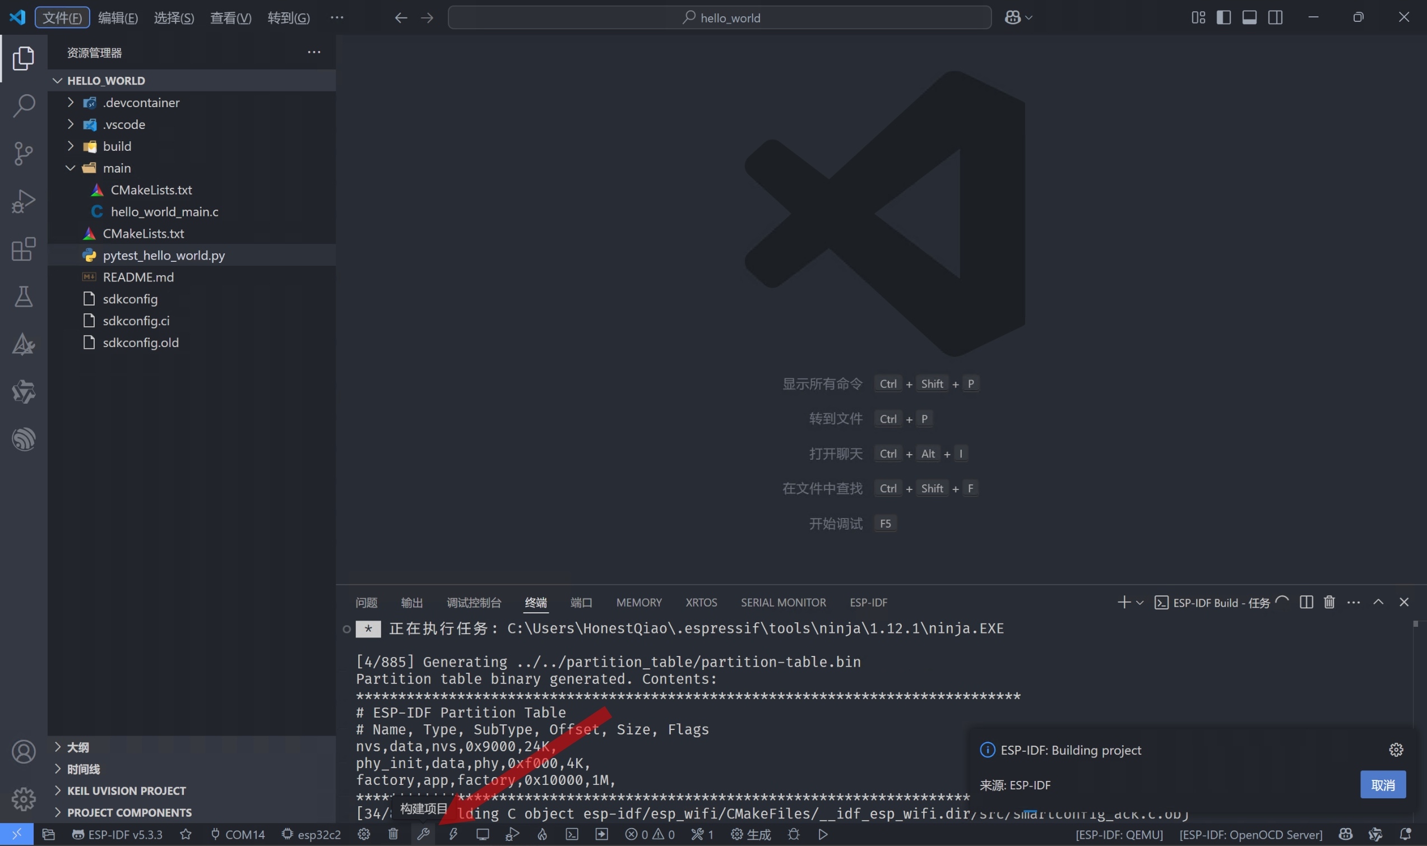
Task: Open ESP-IDF Espressif sidebar icon
Action: (x=24, y=439)
